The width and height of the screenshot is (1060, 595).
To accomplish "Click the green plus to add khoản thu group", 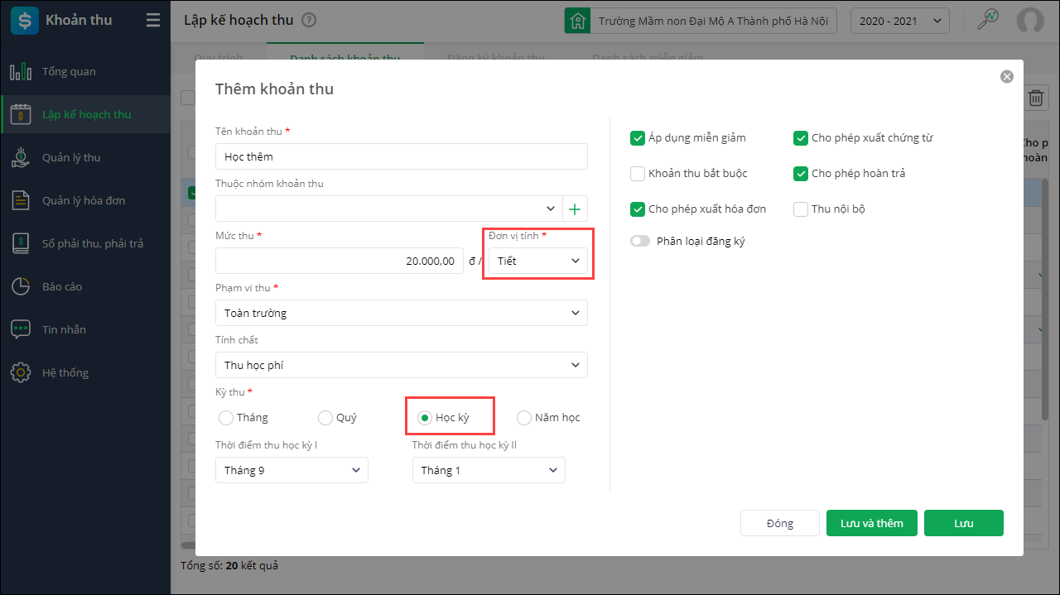I will [576, 209].
